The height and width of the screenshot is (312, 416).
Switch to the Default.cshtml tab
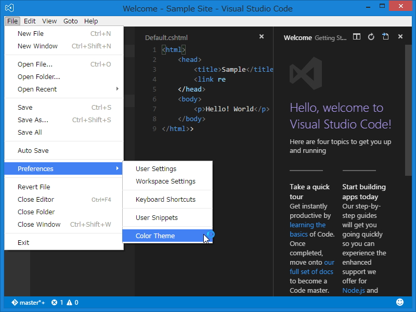[x=166, y=37]
